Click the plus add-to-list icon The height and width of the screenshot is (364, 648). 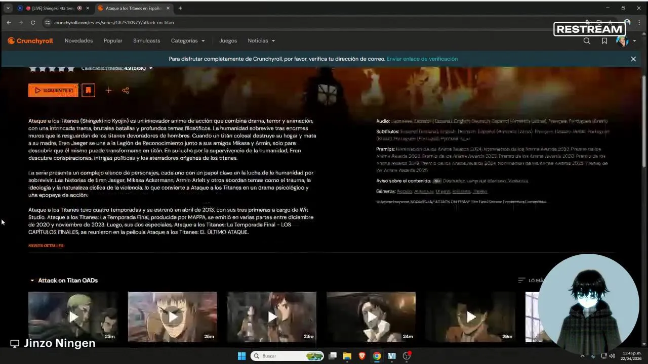pyautogui.click(x=108, y=90)
